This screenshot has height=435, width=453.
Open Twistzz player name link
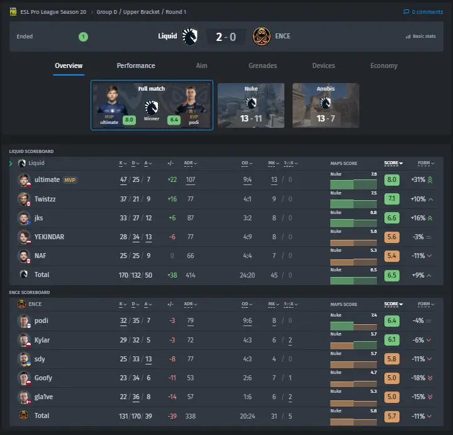click(45, 199)
